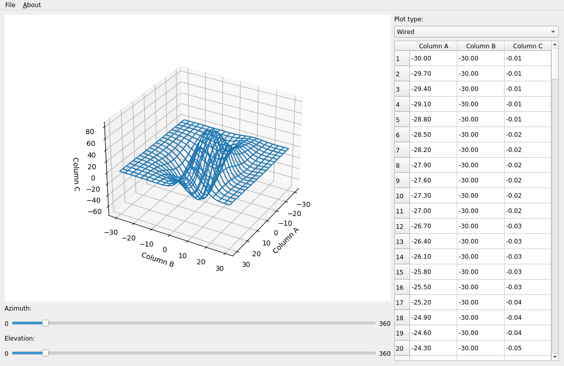This screenshot has height=366, width=564.
Task: Click row number 10 in the table
Action: click(400, 196)
